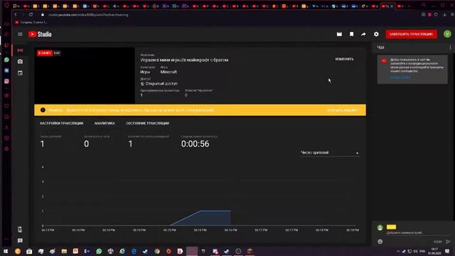Click the Чат panel heading

381,48
